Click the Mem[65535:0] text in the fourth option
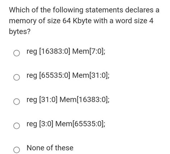This screenshot has width=170, height=154. point(80,124)
